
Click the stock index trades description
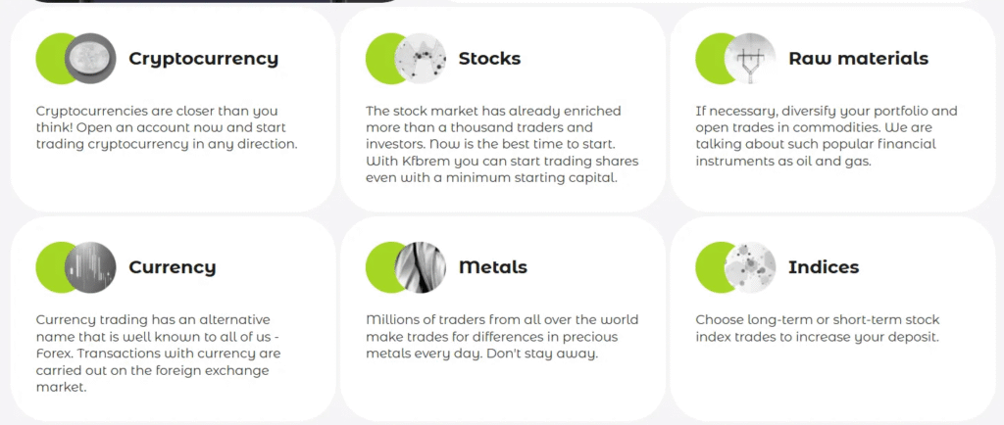coord(817,328)
